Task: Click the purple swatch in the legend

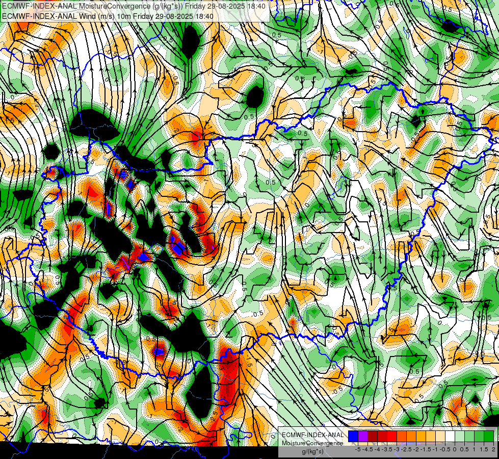Action: (363, 437)
